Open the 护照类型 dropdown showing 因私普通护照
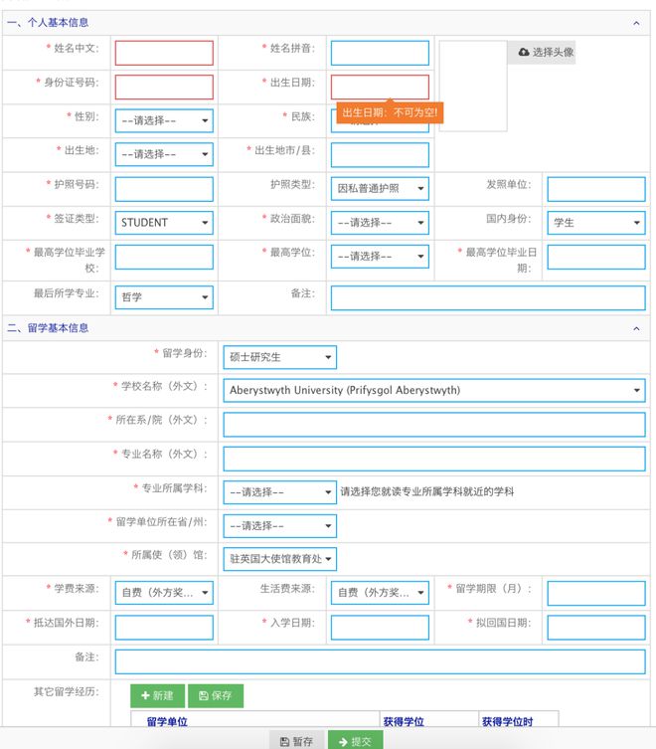Viewport: 656px width, 749px height. pyautogui.click(x=380, y=189)
